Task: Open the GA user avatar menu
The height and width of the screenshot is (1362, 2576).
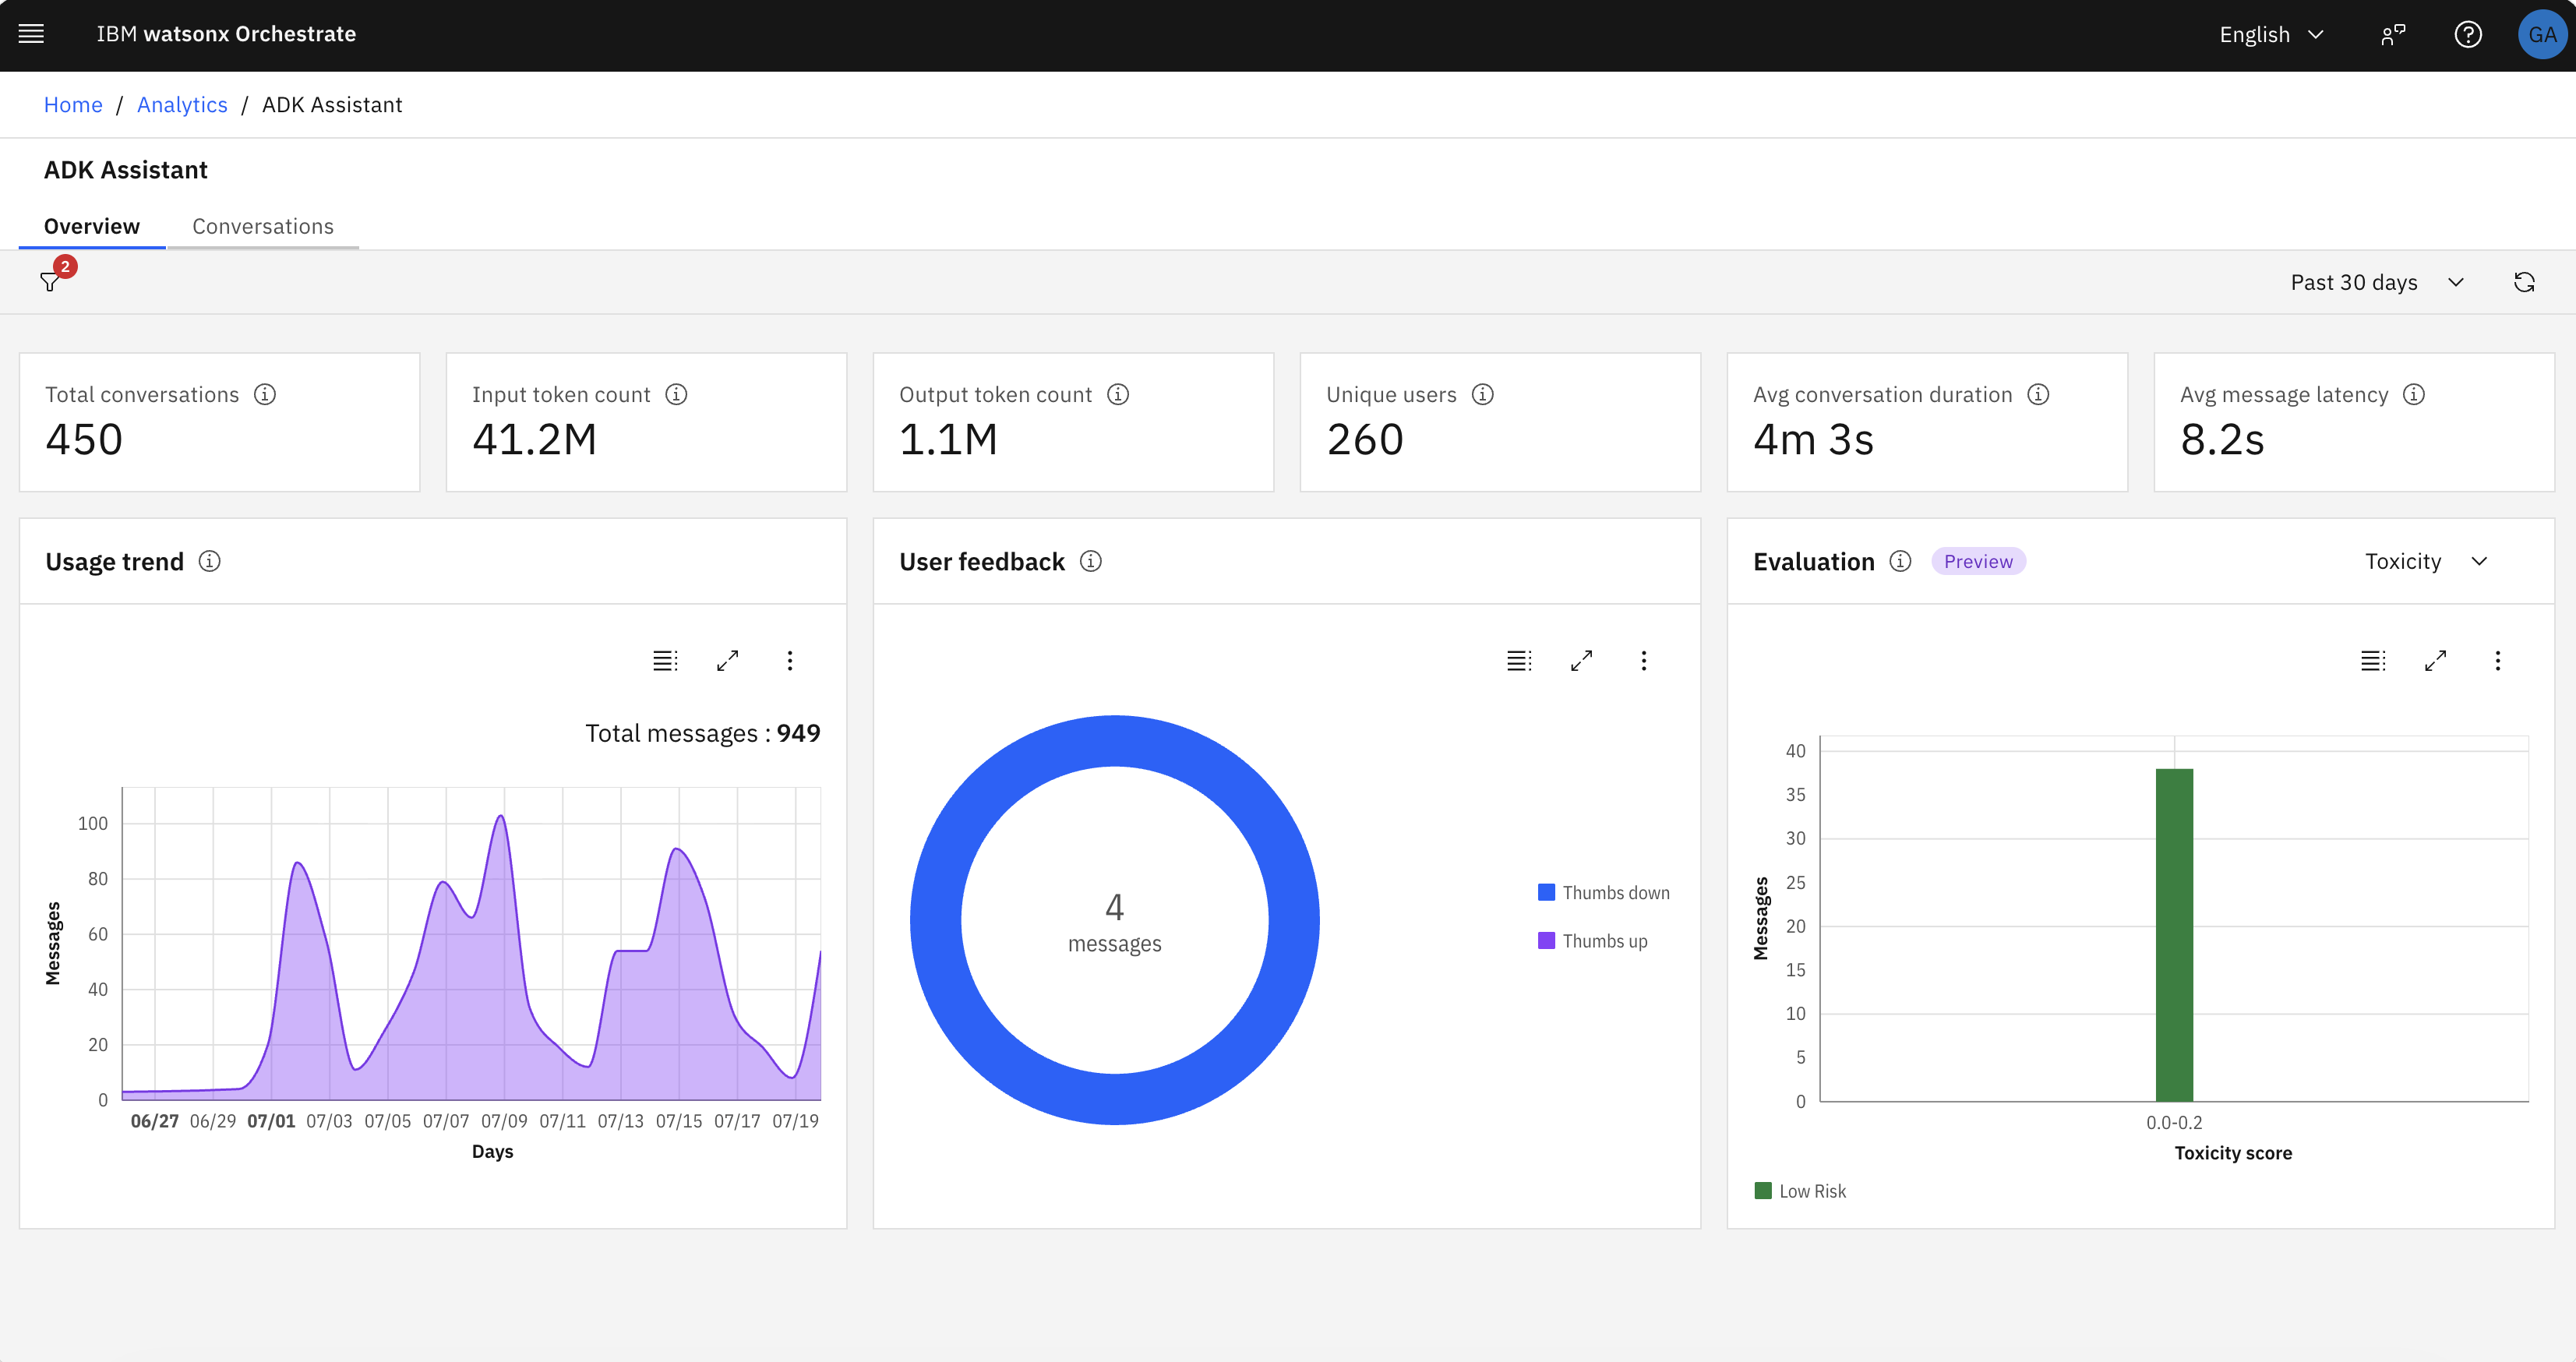Action: coord(2542,35)
